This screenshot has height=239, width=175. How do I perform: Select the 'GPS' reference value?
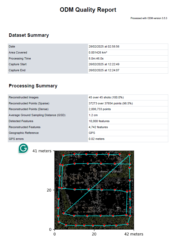pos(92,133)
